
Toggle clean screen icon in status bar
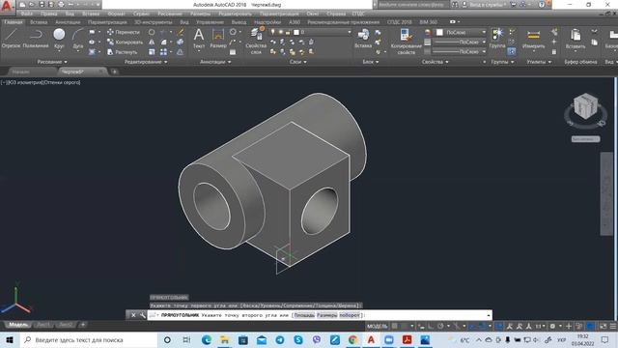coord(603,326)
